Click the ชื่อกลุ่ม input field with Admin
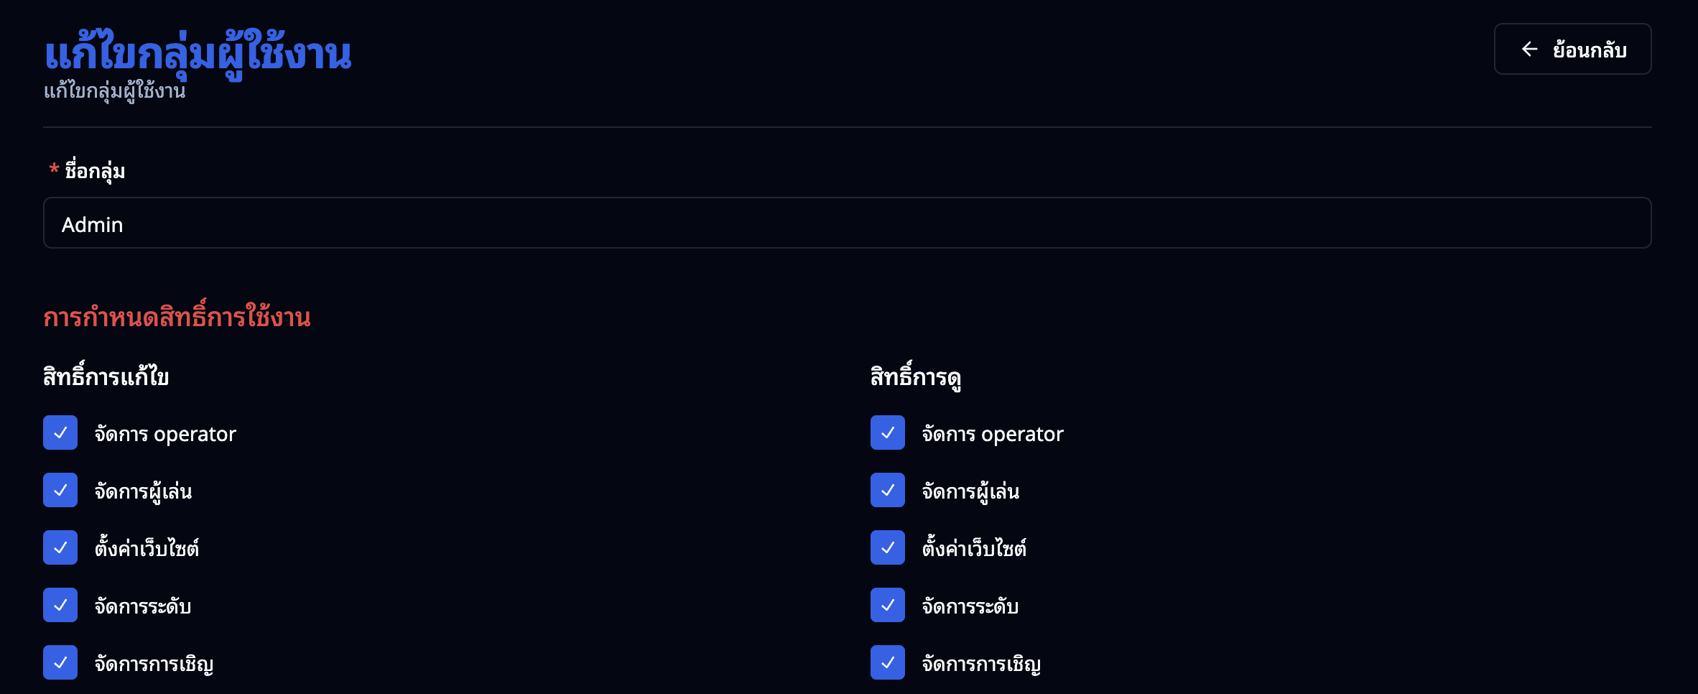The image size is (1698, 694). tap(847, 223)
